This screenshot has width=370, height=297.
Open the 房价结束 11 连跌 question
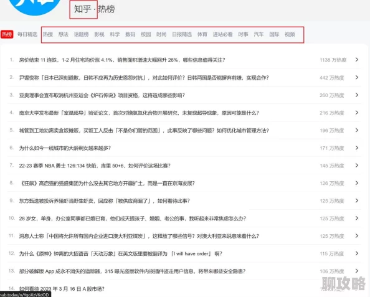pyautogui.click(x=122, y=60)
